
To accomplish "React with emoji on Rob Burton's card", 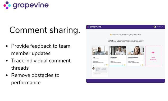I will click(125, 65).
